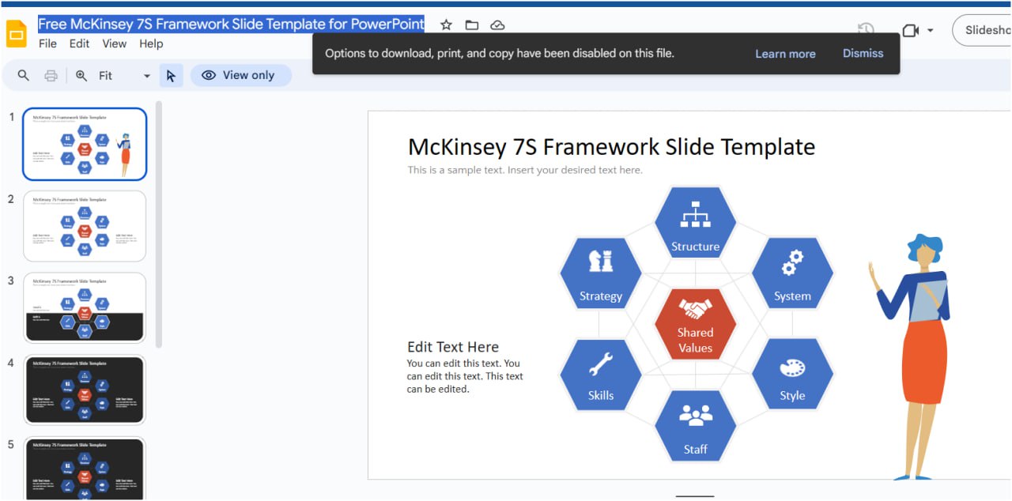
Task: Click the sample text subtitle line
Action: click(x=525, y=170)
